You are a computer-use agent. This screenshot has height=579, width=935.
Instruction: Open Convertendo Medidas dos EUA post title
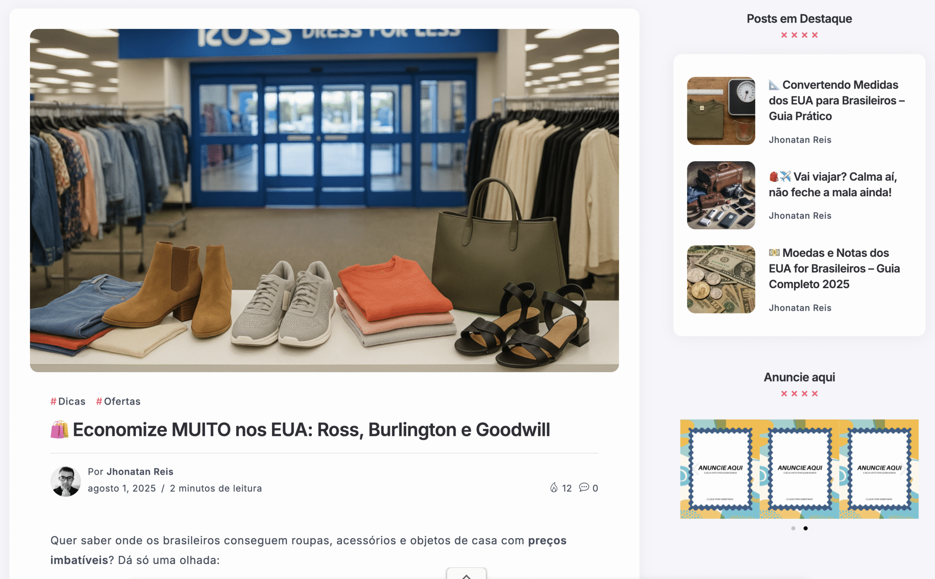pyautogui.click(x=837, y=100)
